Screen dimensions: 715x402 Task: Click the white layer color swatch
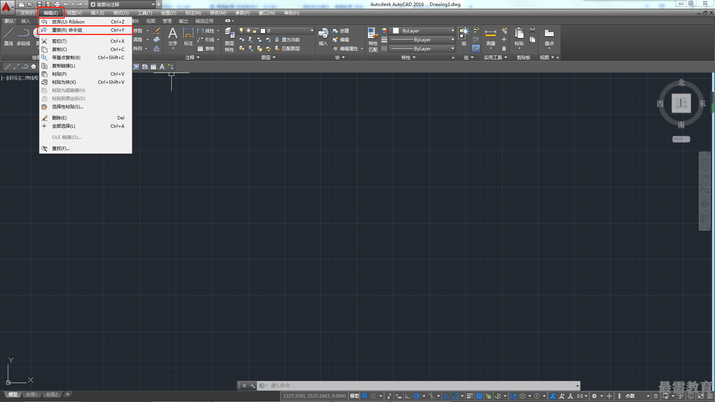[263, 31]
